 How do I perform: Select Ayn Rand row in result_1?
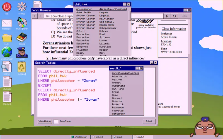point(118,89)
